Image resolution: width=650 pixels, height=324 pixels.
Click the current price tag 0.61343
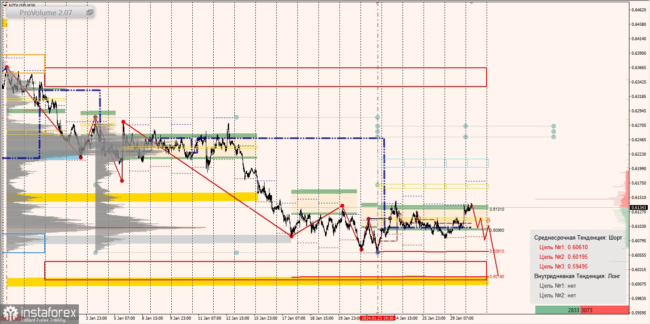638,207
